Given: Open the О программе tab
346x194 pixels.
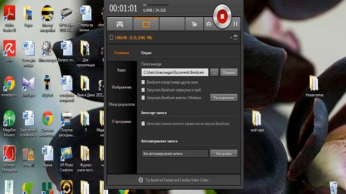Looking at the screenshot, I should (121, 122).
